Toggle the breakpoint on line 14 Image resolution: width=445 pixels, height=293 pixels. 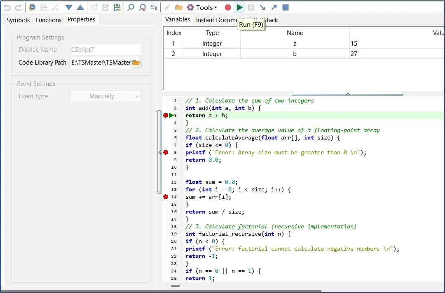(x=166, y=197)
